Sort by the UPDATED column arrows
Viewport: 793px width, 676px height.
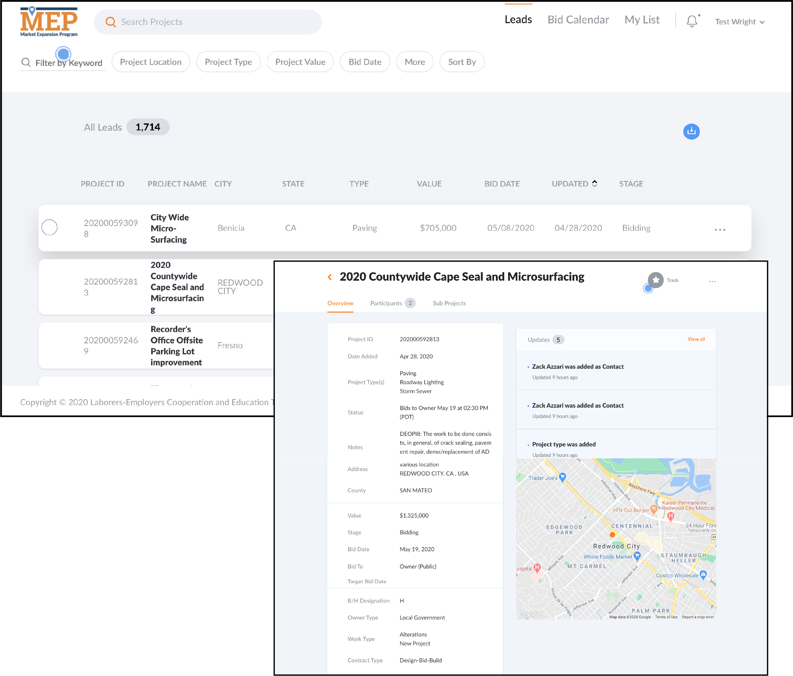click(x=594, y=184)
